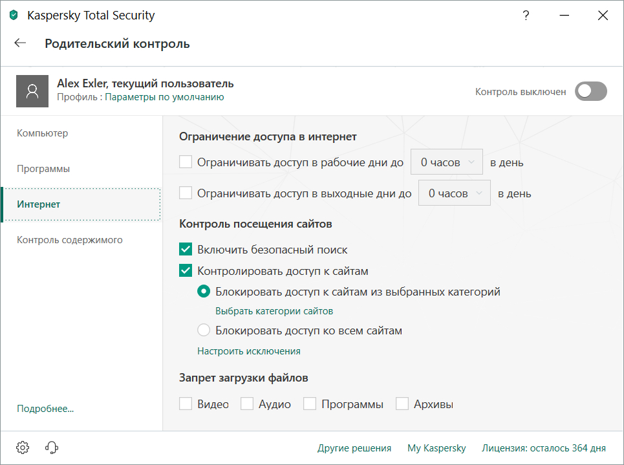
Task: Open settings via the gear icon
Action: pos(23,448)
